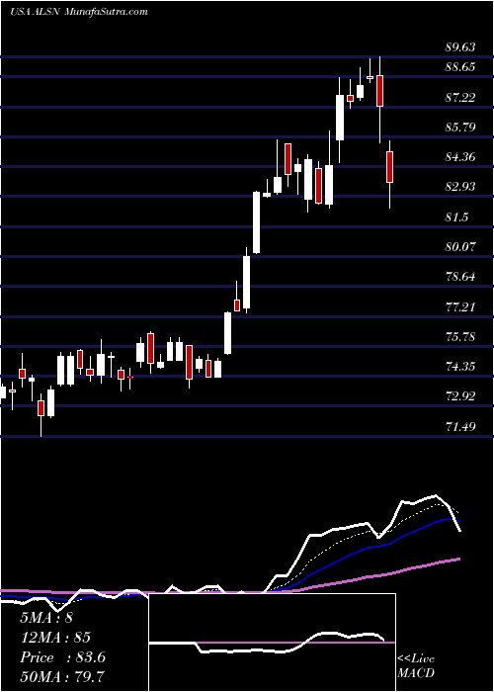Select the 85.79 price axis label
The width and height of the screenshot is (494, 692).
click(460, 128)
